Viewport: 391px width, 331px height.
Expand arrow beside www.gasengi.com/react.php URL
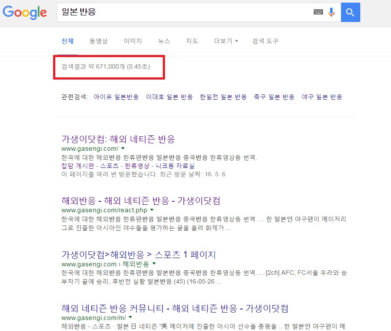(152, 211)
